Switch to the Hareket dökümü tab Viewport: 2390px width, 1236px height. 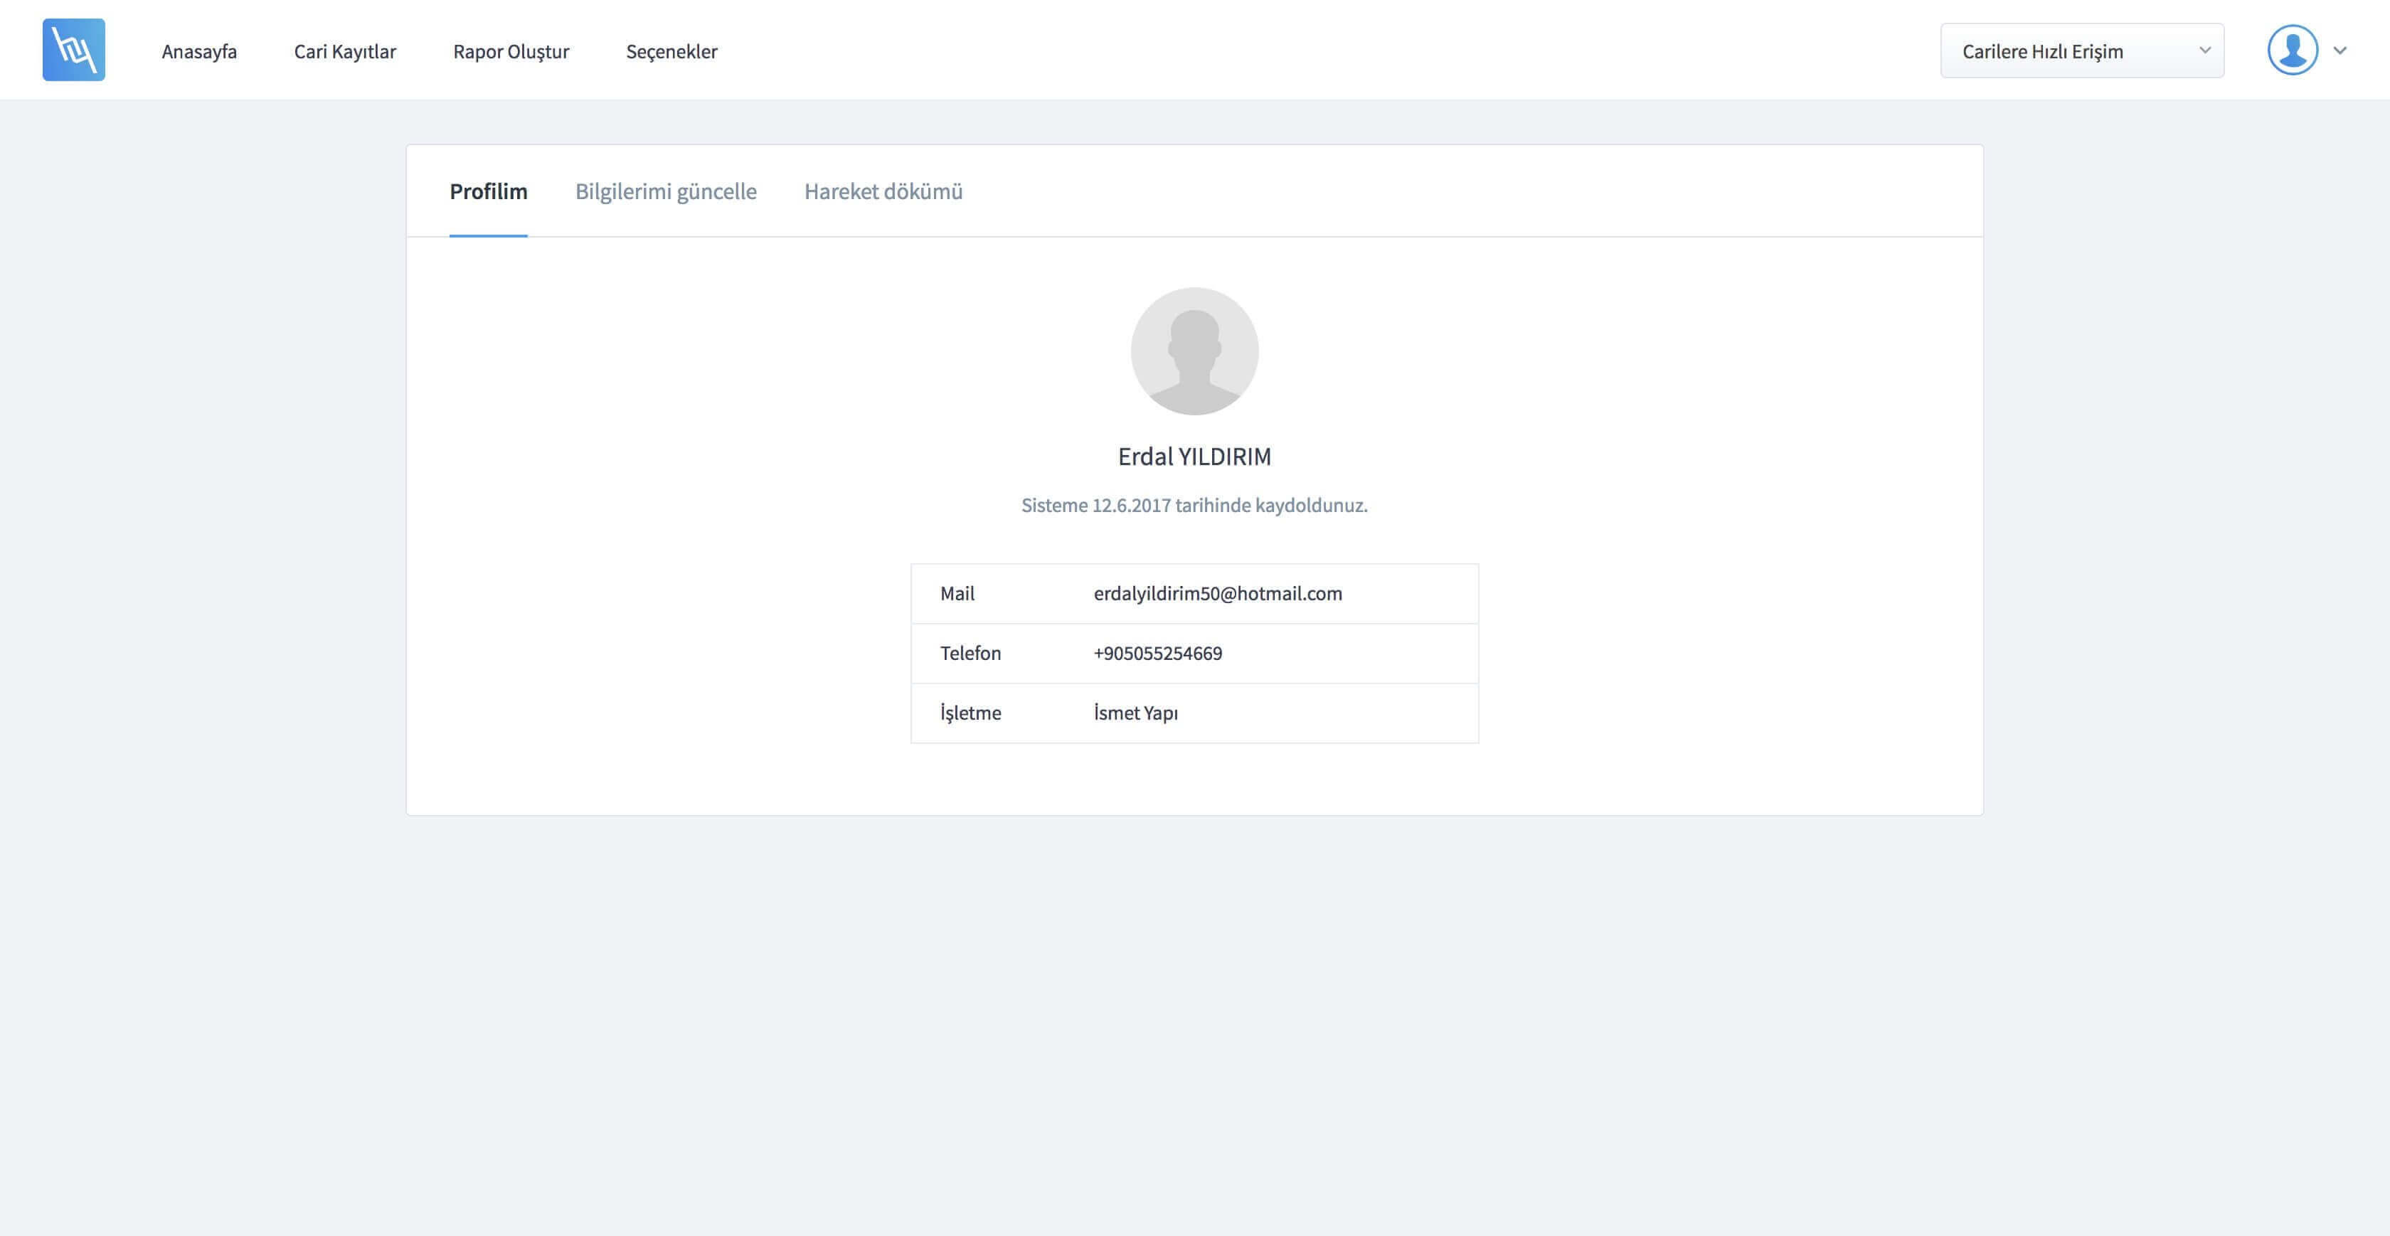pos(882,191)
